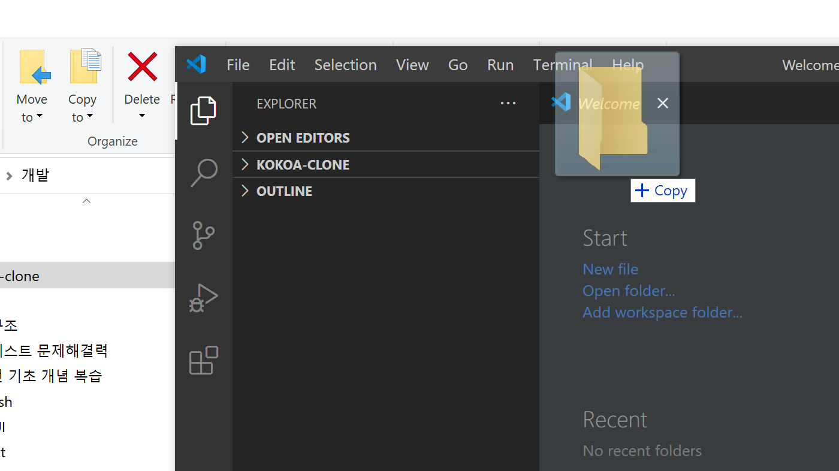Open the Delete dropdown arrow

pos(142,116)
